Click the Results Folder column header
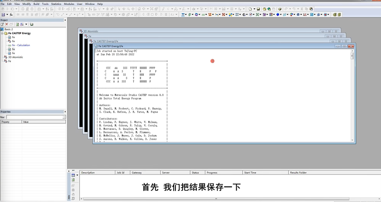The height and width of the screenshot is (202, 381). (335, 172)
